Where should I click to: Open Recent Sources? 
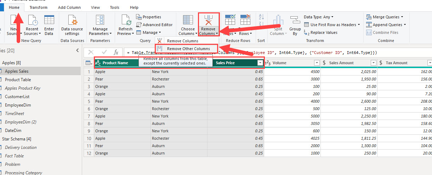point(33,25)
